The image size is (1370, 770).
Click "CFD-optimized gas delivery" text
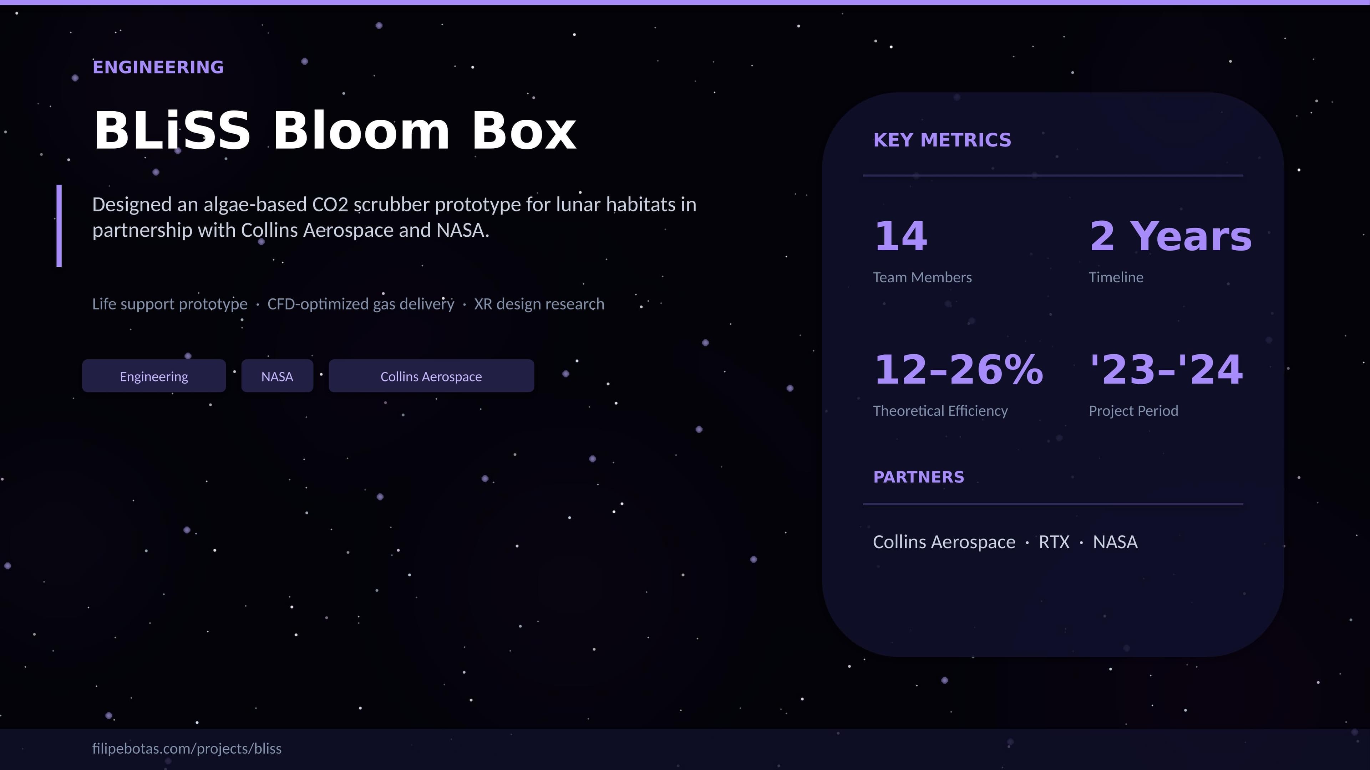tap(361, 304)
